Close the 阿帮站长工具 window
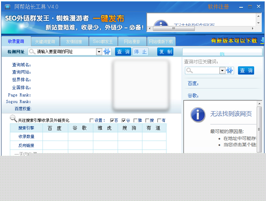 pyautogui.click(x=258, y=7)
